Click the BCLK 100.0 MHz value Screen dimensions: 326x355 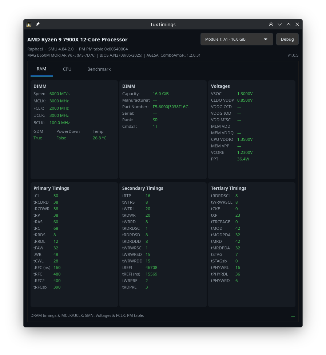pyautogui.click(x=60, y=123)
